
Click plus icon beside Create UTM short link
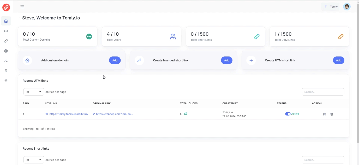pos(251,60)
